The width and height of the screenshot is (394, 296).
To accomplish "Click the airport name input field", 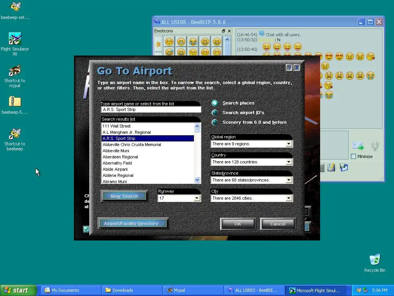I will point(151,109).
